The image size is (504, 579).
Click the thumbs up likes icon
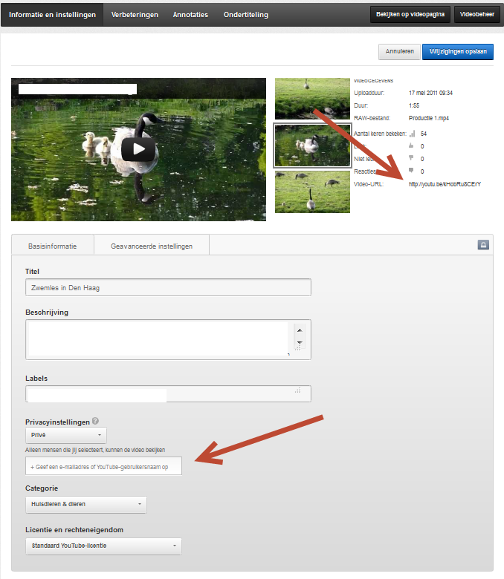tap(411, 146)
